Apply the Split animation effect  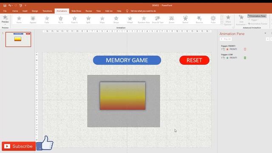pos(88,20)
